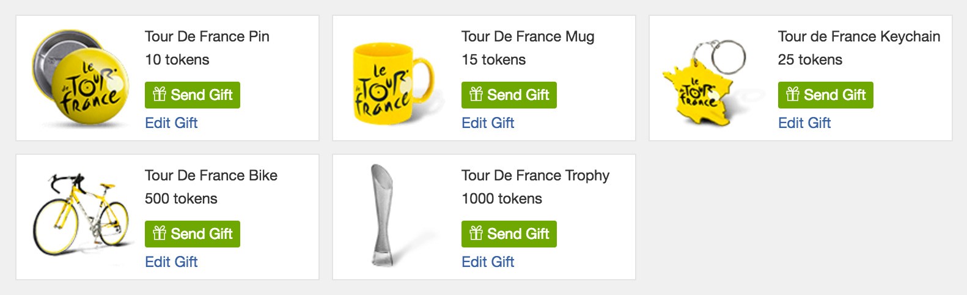Click the gift icon on Pin's Send Gift

160,94
